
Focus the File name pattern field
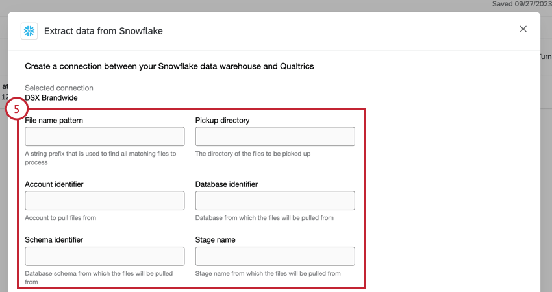(x=105, y=136)
